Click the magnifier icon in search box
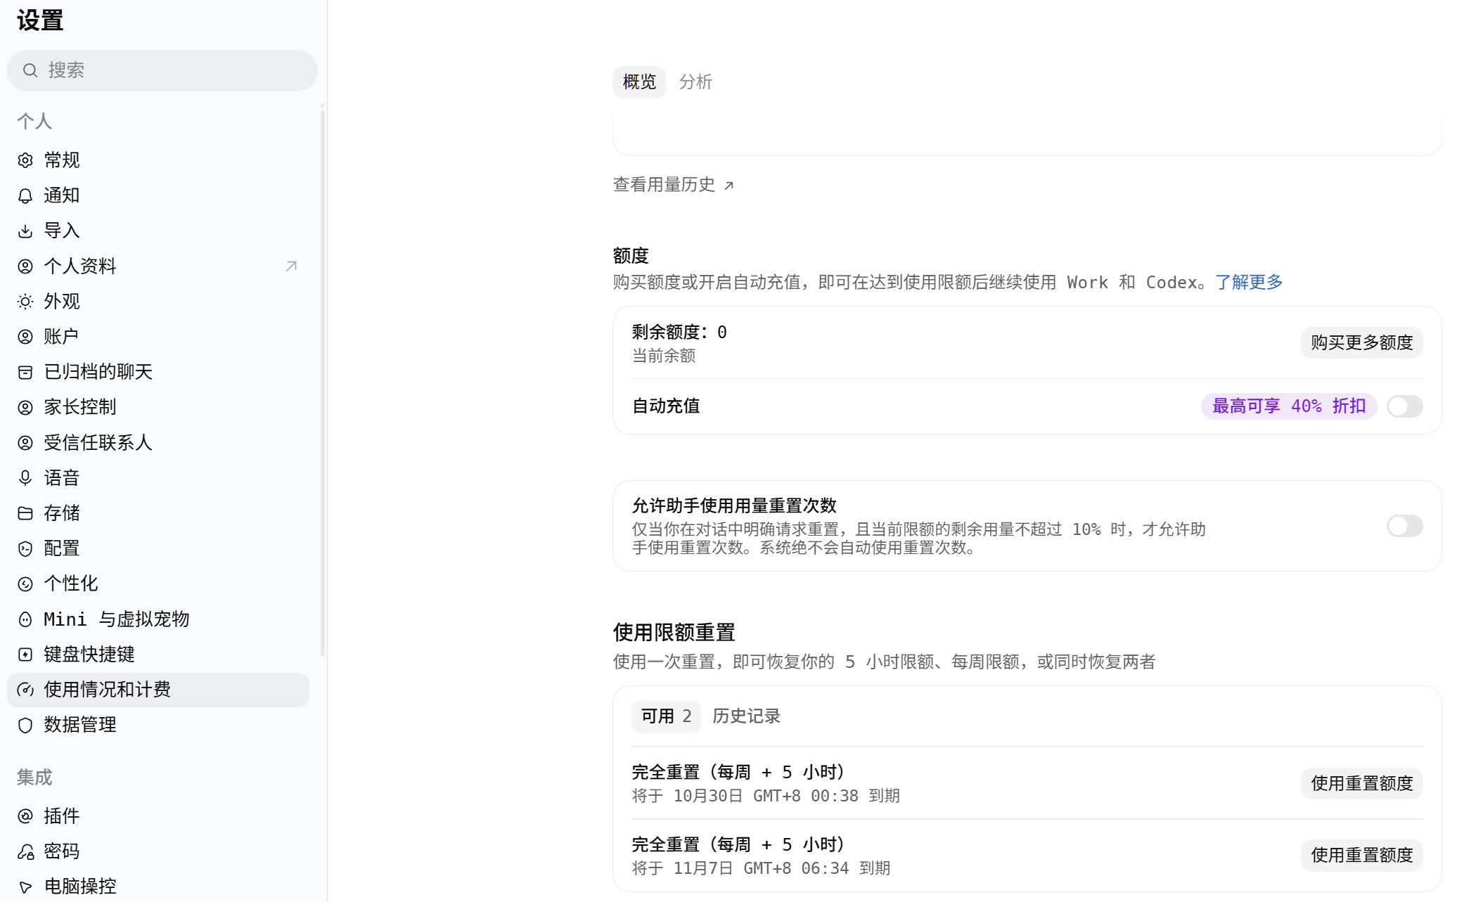This screenshot has height=902, width=1457. (30, 70)
